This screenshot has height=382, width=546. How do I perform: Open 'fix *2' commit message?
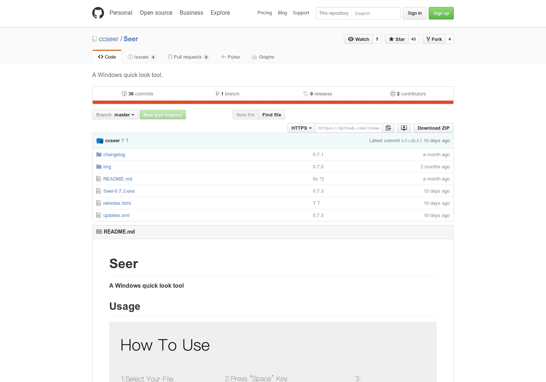click(x=318, y=179)
